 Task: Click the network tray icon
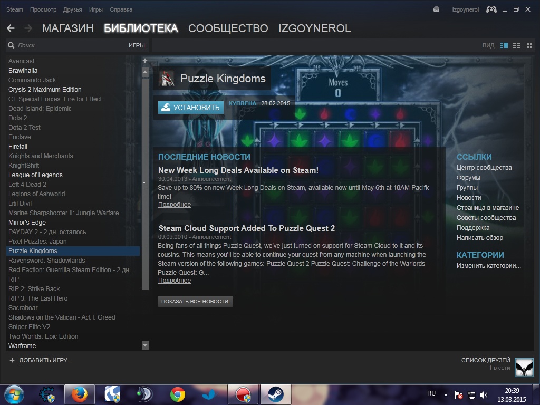click(471, 395)
